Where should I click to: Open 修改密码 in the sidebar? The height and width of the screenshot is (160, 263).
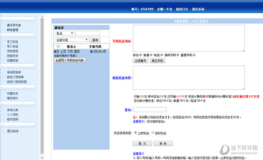pos(12,119)
